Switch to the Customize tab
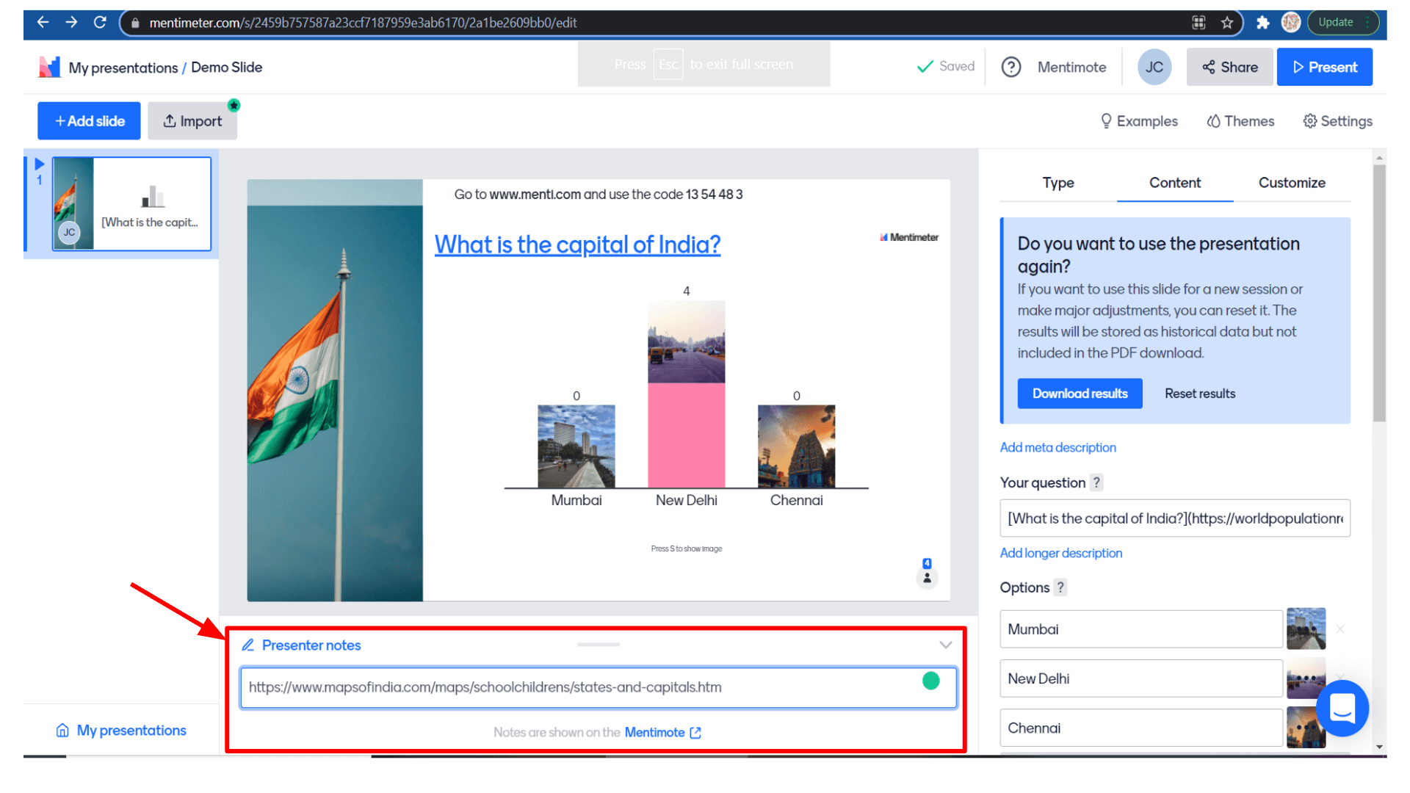The image size is (1410, 793). (1291, 183)
